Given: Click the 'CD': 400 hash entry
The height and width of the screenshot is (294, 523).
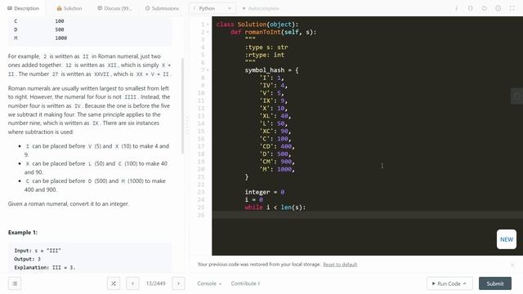Looking at the screenshot, I should [277, 146].
